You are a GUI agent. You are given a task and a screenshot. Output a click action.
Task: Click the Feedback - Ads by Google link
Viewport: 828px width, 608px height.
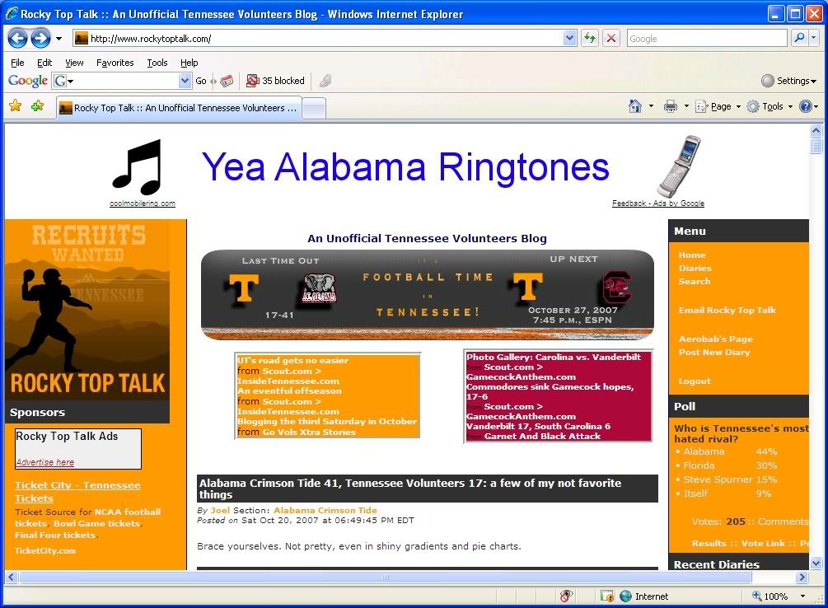(658, 203)
